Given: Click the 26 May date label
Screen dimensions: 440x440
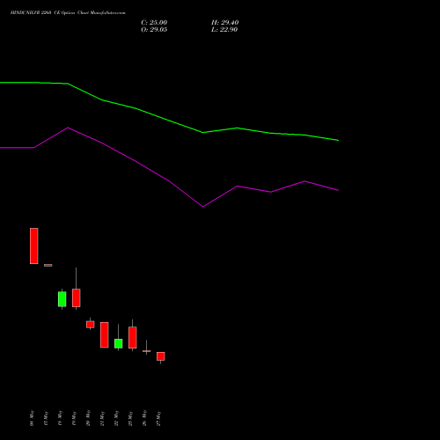Looking at the screenshot, I should coord(144,418).
